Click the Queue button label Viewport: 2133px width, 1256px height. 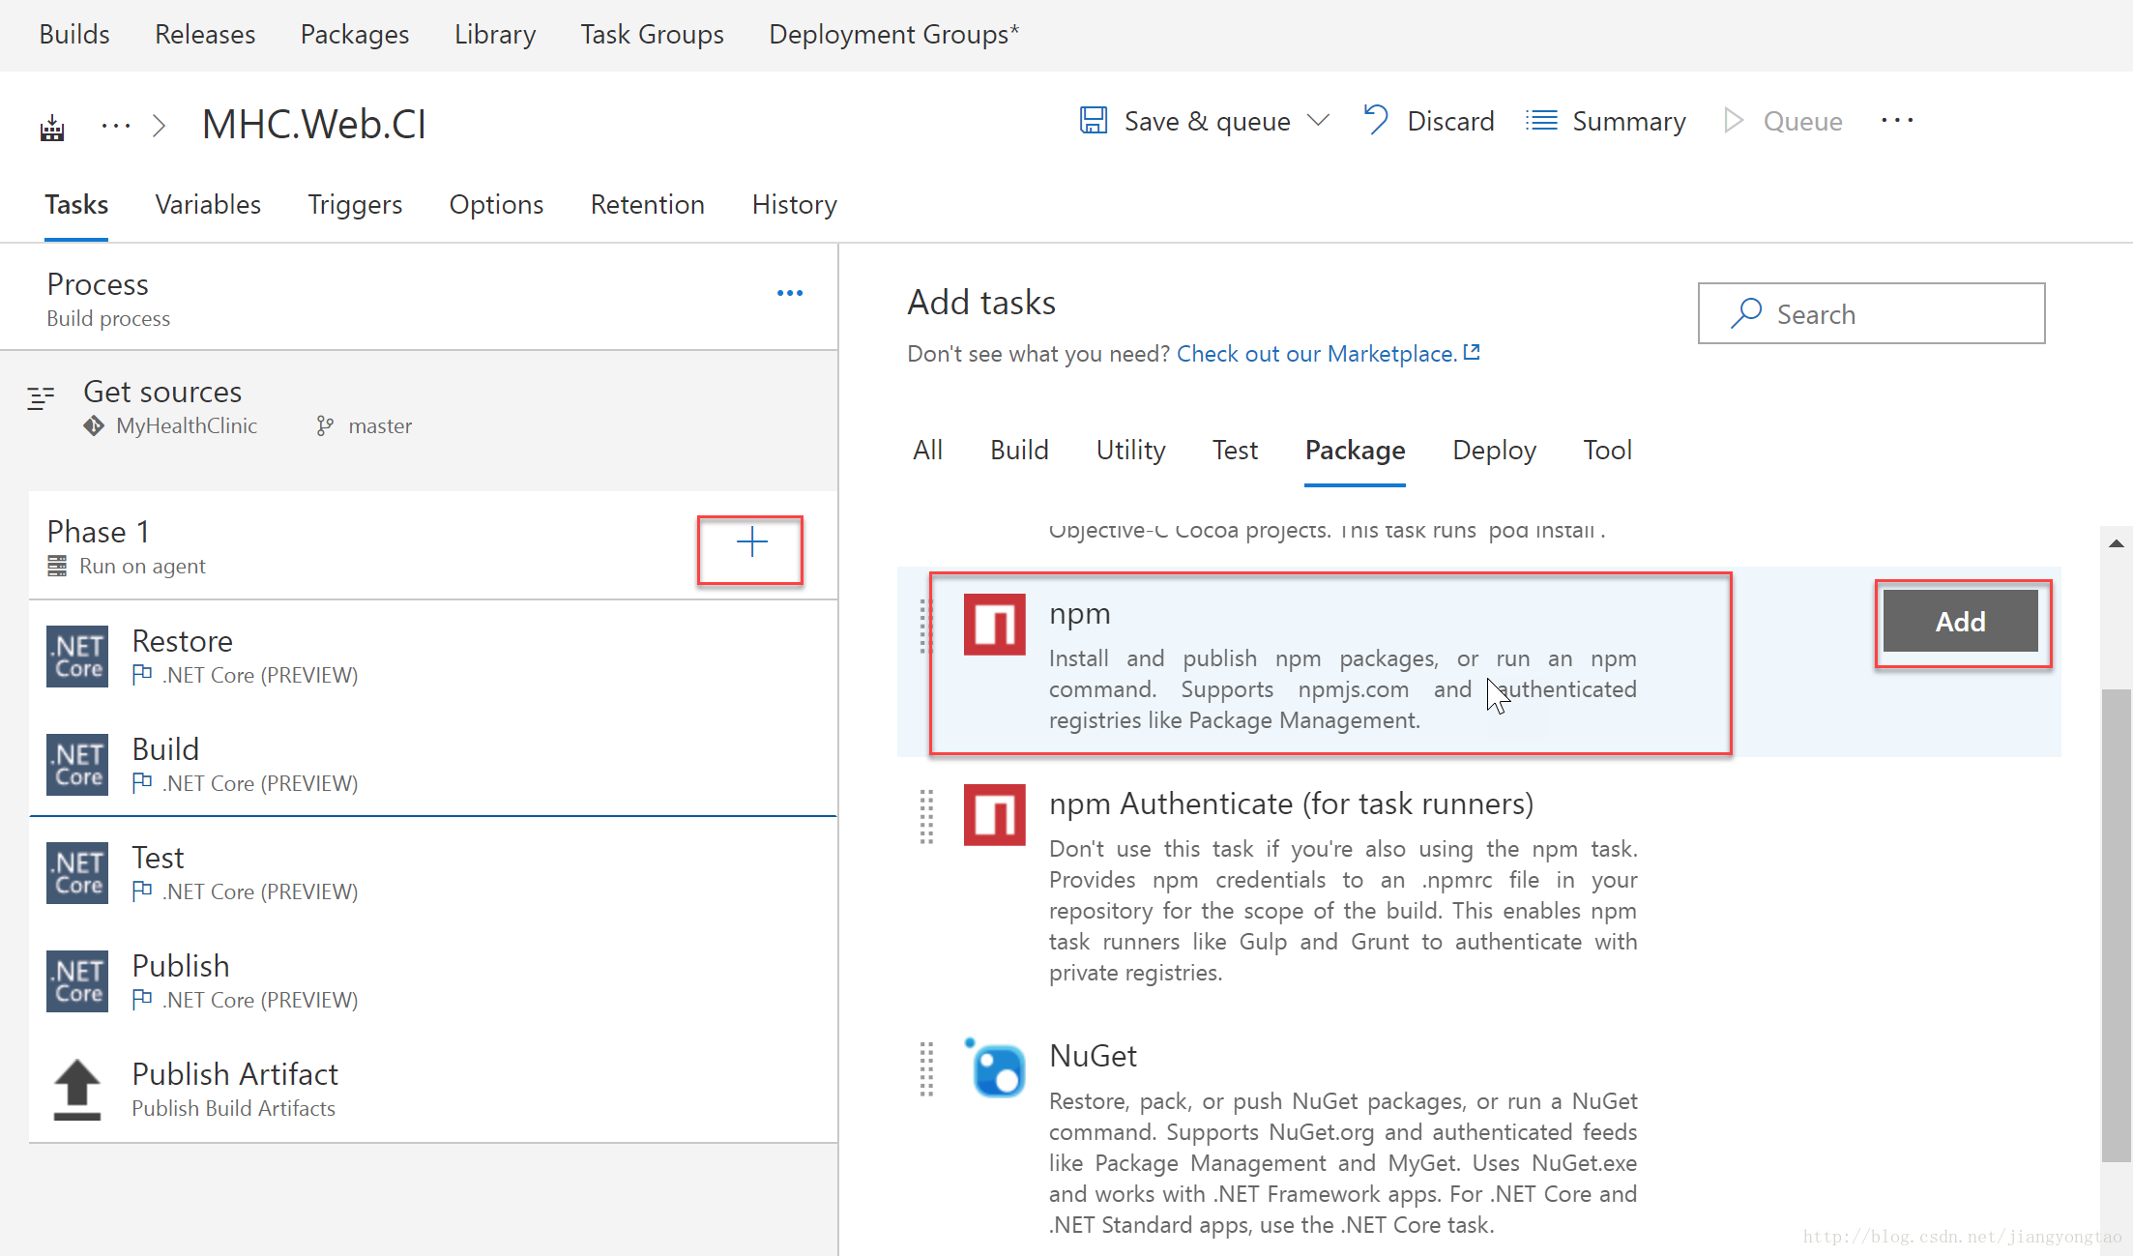click(x=1802, y=121)
